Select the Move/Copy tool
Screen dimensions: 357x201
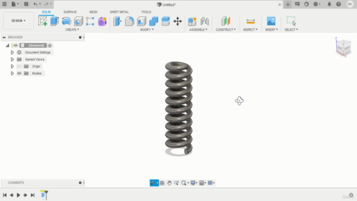coord(177,21)
